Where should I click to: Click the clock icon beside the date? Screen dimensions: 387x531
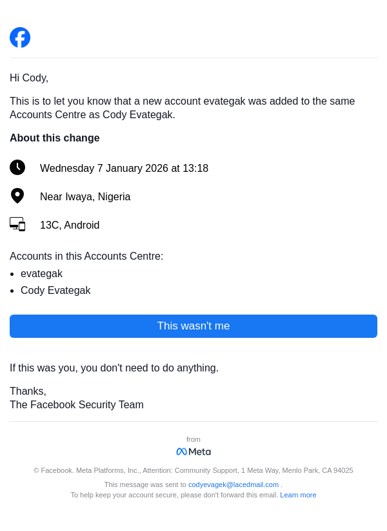(17, 167)
